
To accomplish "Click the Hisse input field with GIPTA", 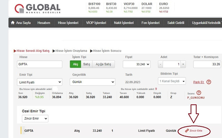I will [40, 64].
